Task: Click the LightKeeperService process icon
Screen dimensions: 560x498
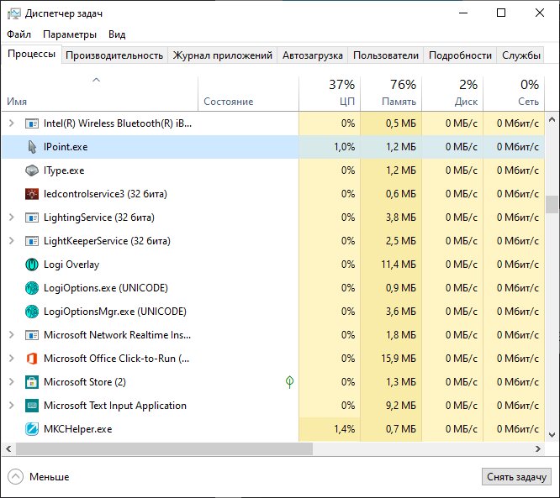Action: (x=32, y=241)
